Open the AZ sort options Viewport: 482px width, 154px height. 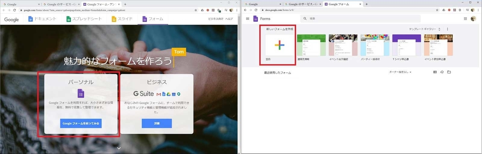[x=442, y=72]
